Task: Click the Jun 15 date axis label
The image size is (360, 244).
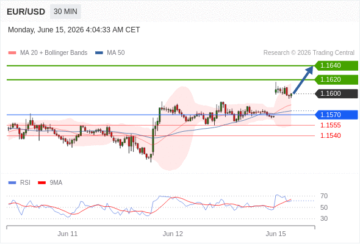Action: coord(276,234)
